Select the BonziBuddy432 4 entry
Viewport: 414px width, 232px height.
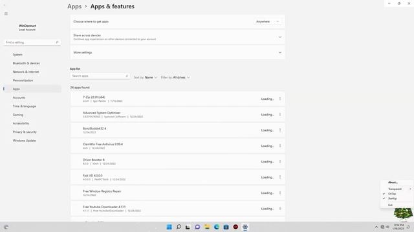(x=177, y=130)
